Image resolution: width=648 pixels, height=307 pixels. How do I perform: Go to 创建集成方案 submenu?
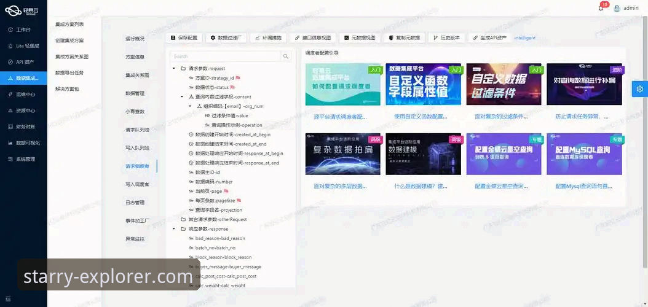(x=69, y=41)
